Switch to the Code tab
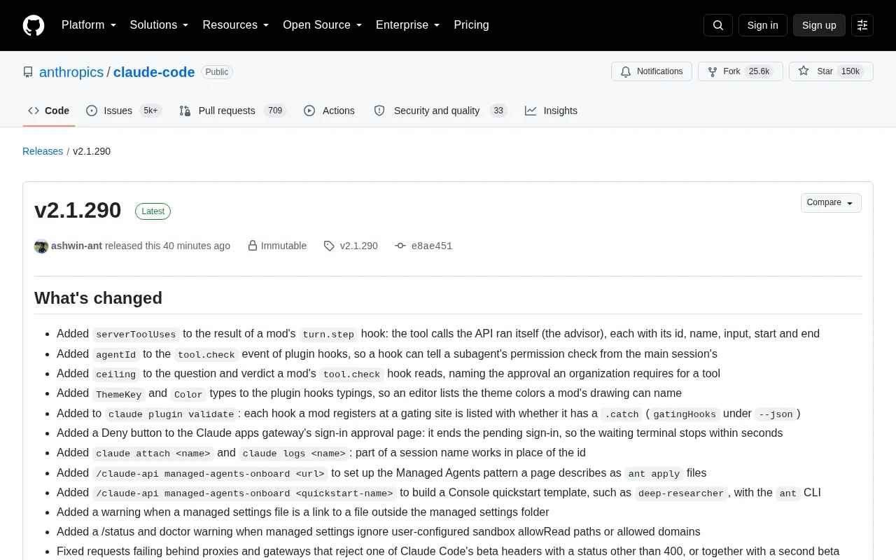The image size is (896, 560). (49, 111)
